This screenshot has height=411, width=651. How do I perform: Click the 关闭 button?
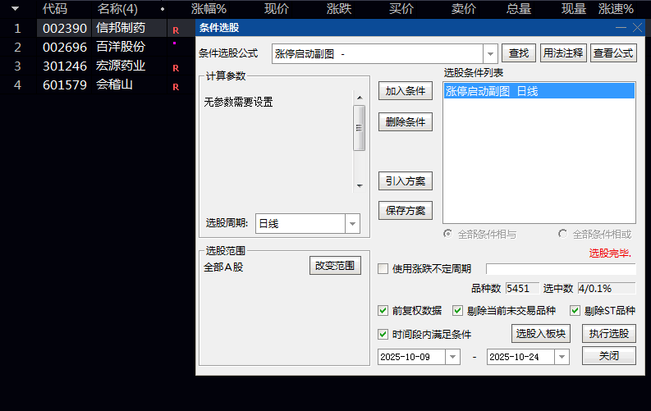pyautogui.click(x=608, y=356)
